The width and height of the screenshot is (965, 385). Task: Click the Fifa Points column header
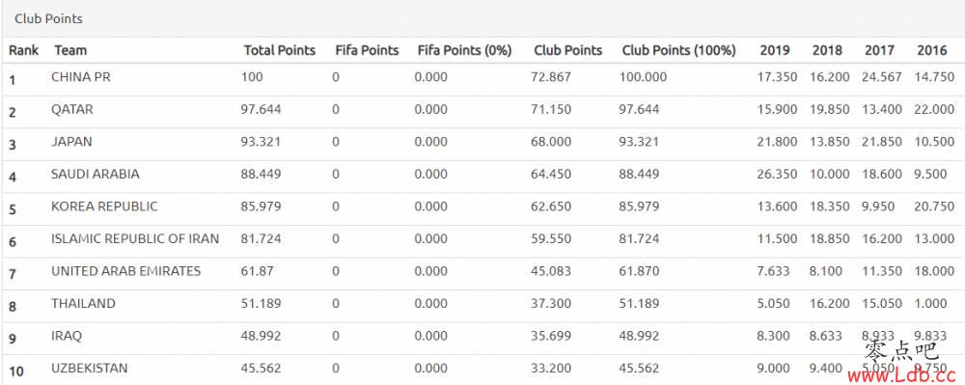coord(367,50)
